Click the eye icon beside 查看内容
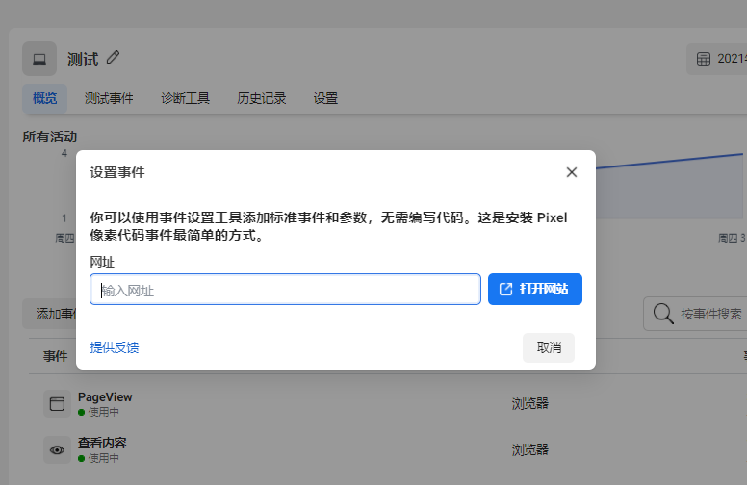This screenshot has height=485, width=747. tap(57, 449)
